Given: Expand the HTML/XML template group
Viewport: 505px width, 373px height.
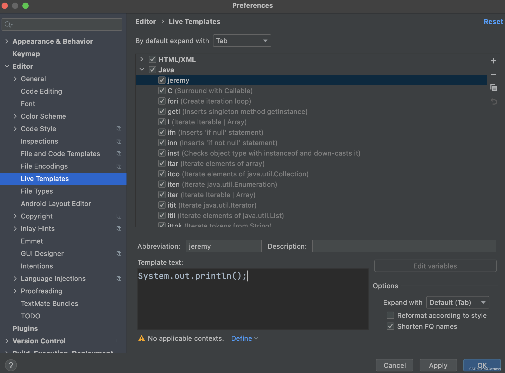Looking at the screenshot, I should tap(142, 59).
